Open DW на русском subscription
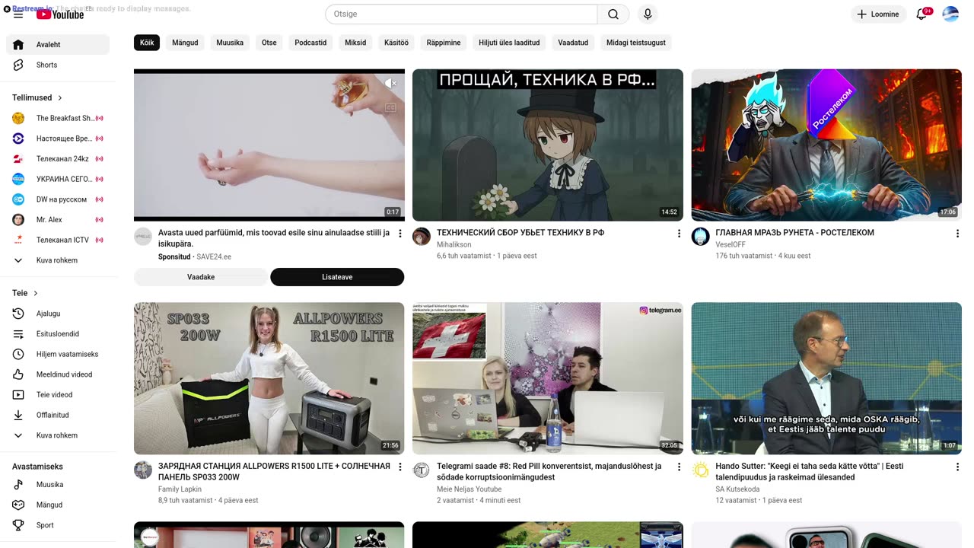 pos(58,199)
